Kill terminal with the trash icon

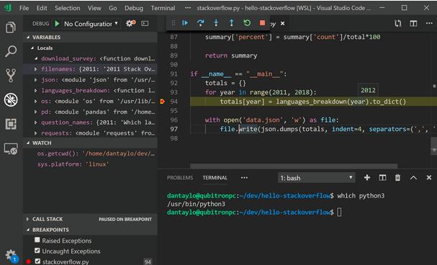[397, 177]
